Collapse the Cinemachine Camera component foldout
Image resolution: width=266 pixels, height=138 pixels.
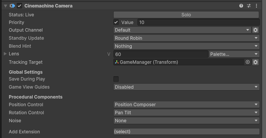[5, 6]
